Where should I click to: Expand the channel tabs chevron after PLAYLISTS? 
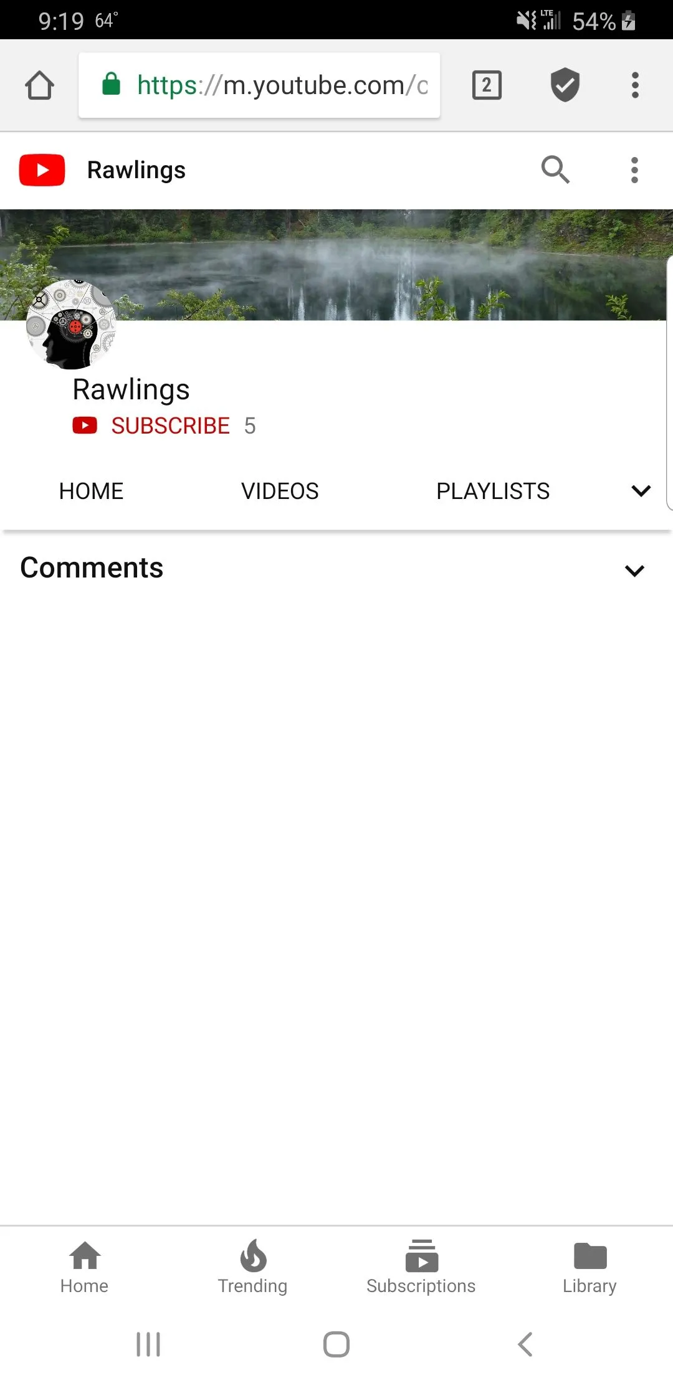641,491
